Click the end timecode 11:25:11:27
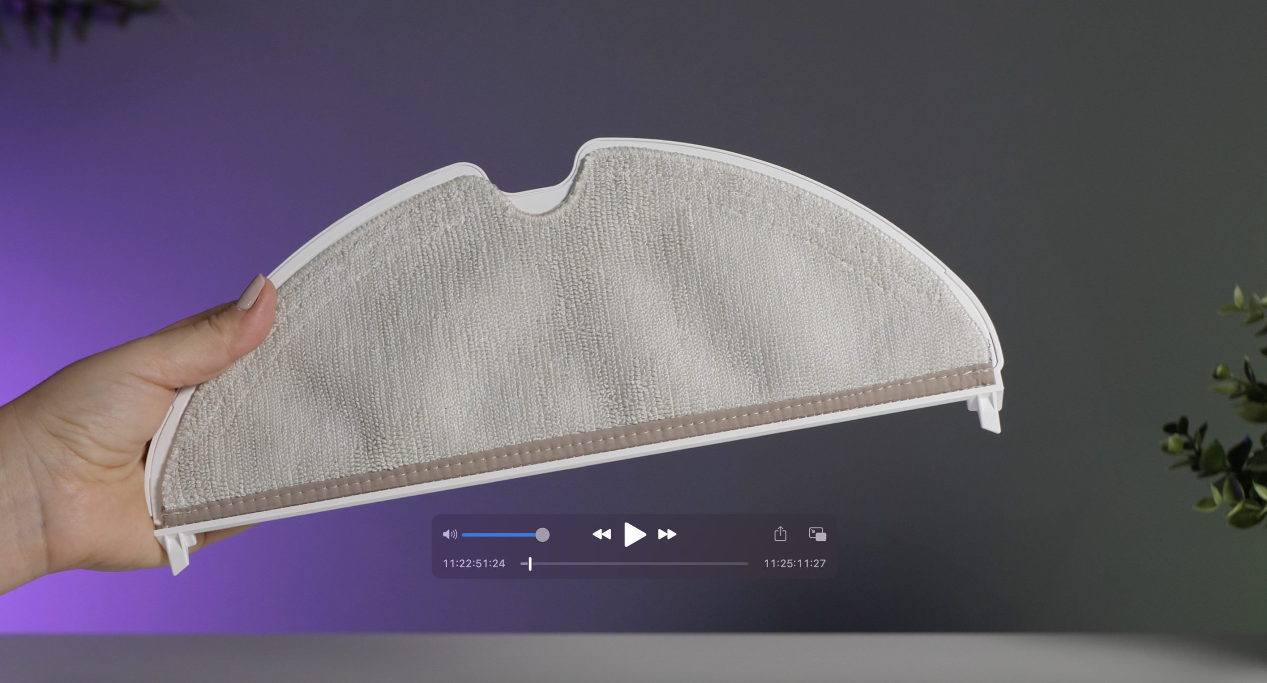Screen dimensions: 1267x683 click(x=794, y=563)
